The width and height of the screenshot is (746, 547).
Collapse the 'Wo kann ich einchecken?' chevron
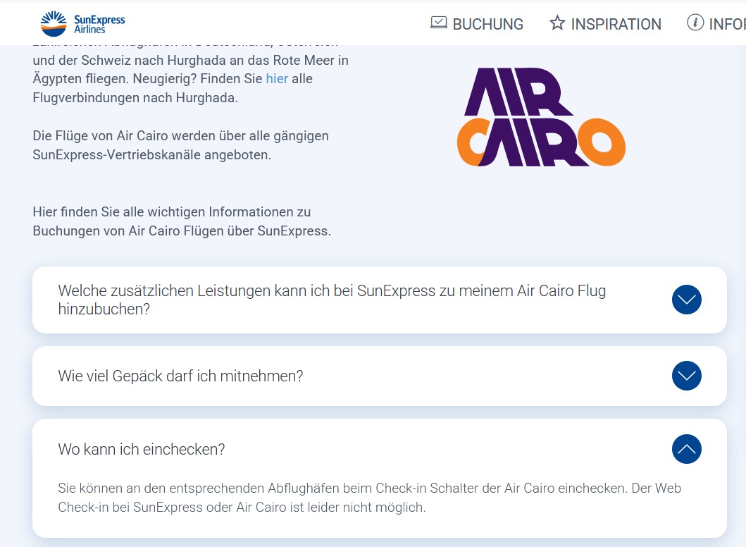686,449
